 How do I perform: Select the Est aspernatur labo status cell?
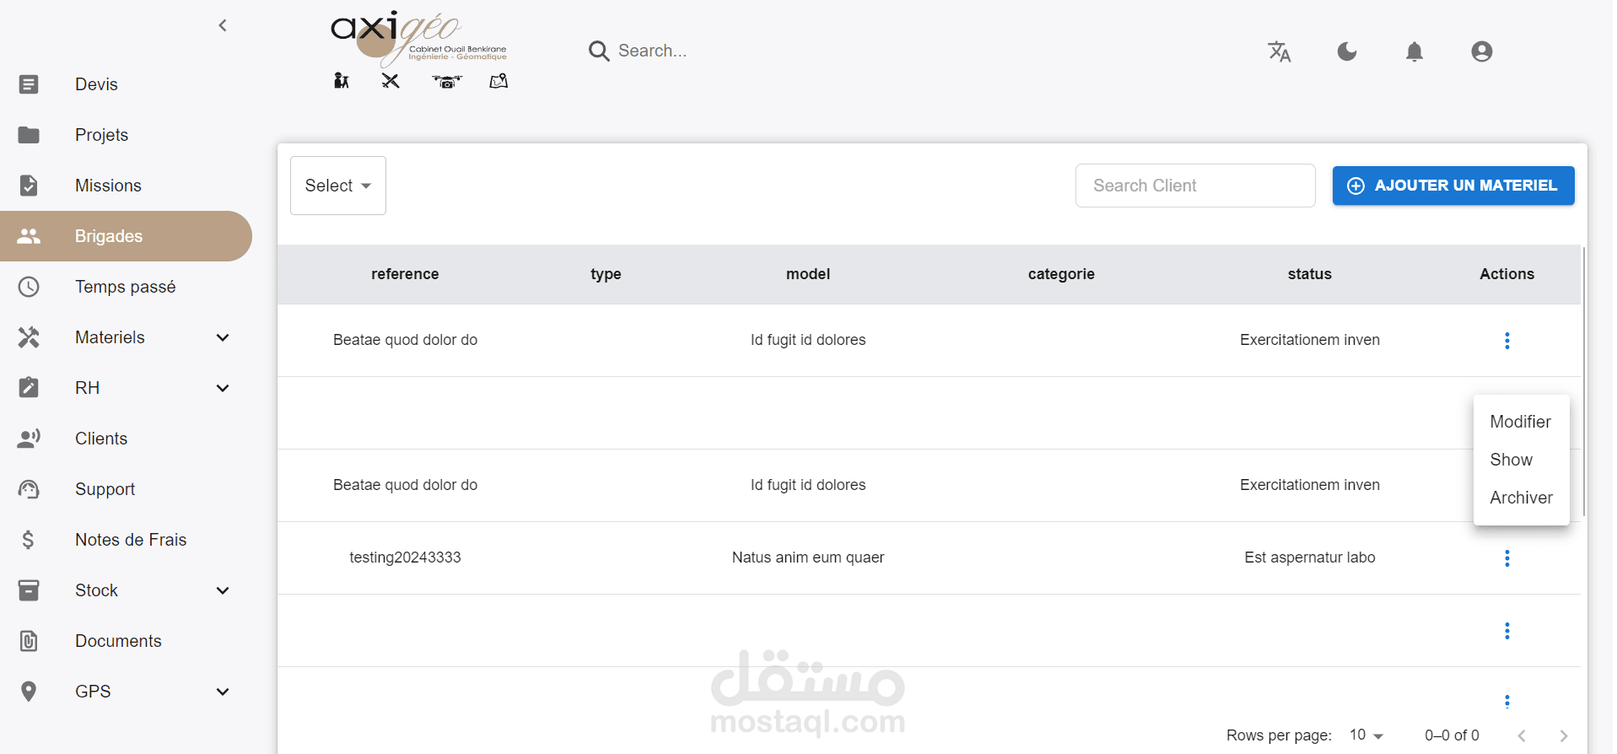tap(1310, 557)
